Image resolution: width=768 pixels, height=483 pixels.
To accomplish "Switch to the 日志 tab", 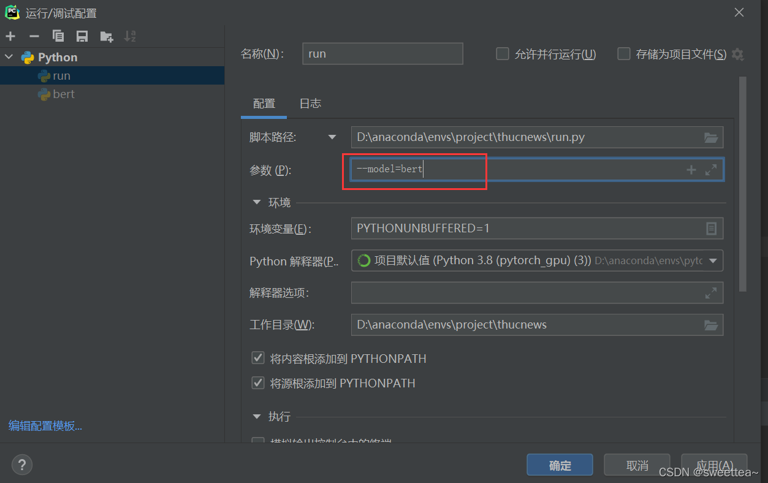I will coord(310,104).
